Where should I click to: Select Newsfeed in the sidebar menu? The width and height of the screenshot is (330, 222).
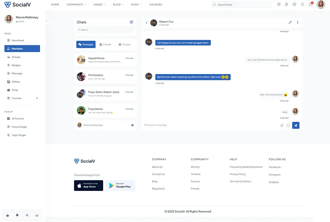[17, 40]
